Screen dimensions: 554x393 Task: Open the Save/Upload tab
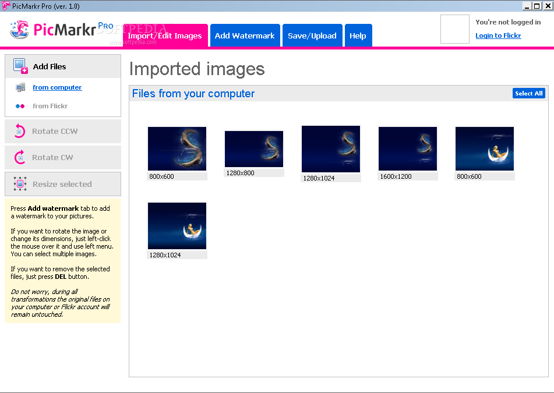click(312, 36)
